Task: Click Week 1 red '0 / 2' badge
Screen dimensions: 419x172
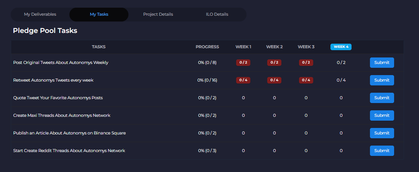Action: pos(243,62)
